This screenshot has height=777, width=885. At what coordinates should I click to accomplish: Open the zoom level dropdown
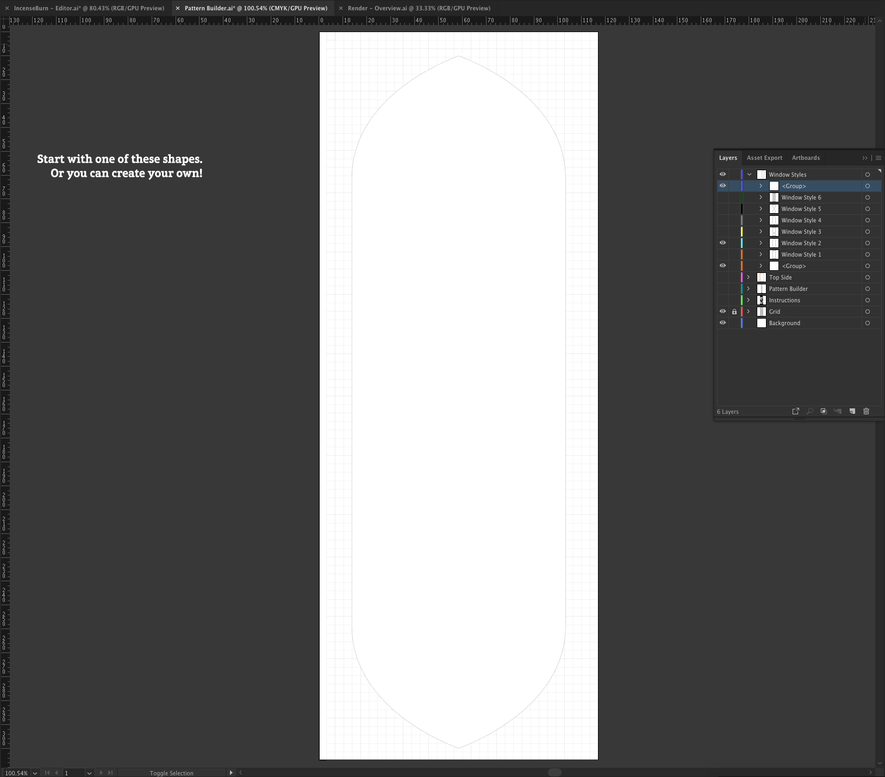[35, 773]
